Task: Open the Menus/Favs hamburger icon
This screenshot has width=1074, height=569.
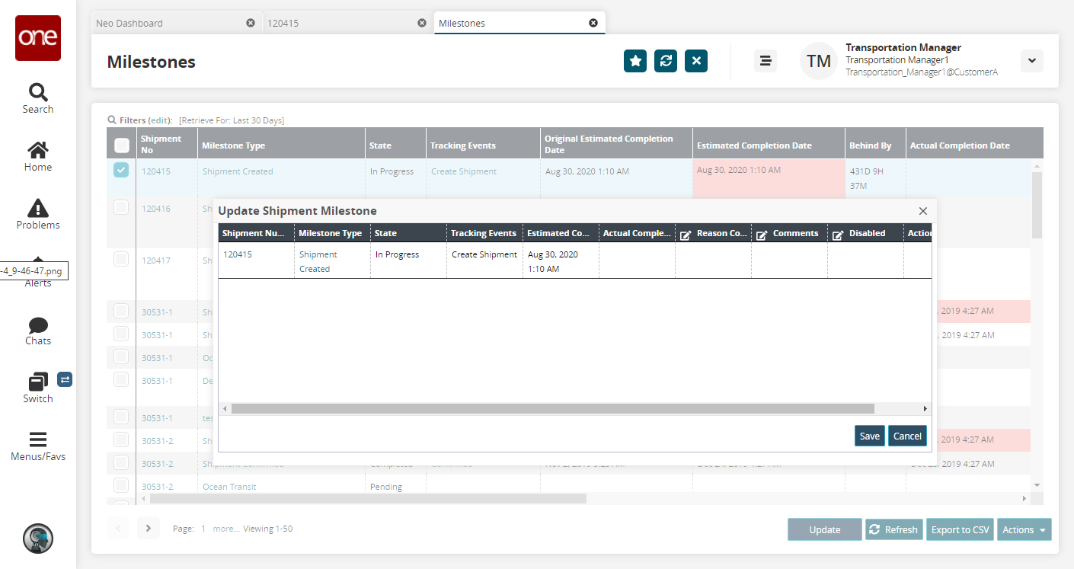Action: tap(37, 440)
